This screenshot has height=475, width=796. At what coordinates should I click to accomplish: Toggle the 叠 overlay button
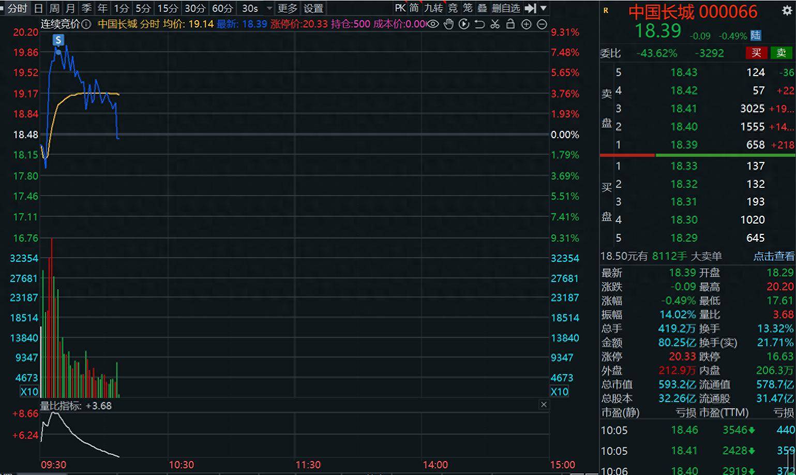(x=482, y=8)
